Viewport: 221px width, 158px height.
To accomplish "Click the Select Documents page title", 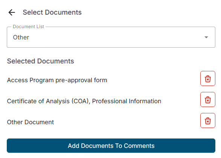I will coord(52,12).
